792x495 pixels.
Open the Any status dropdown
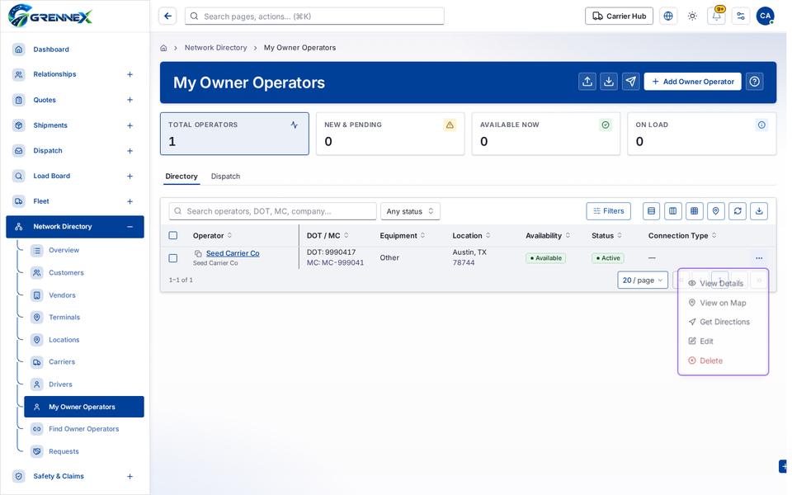pyautogui.click(x=410, y=211)
